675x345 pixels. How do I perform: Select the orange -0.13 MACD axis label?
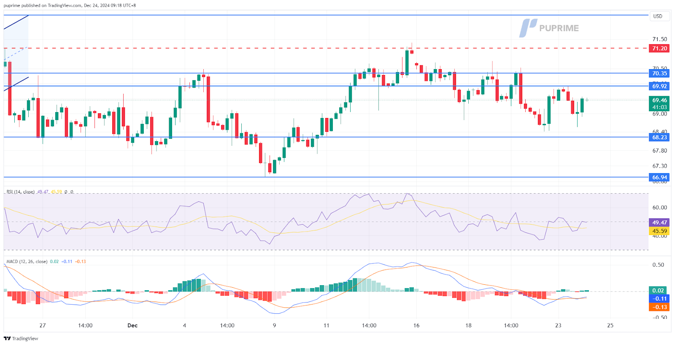(659, 307)
